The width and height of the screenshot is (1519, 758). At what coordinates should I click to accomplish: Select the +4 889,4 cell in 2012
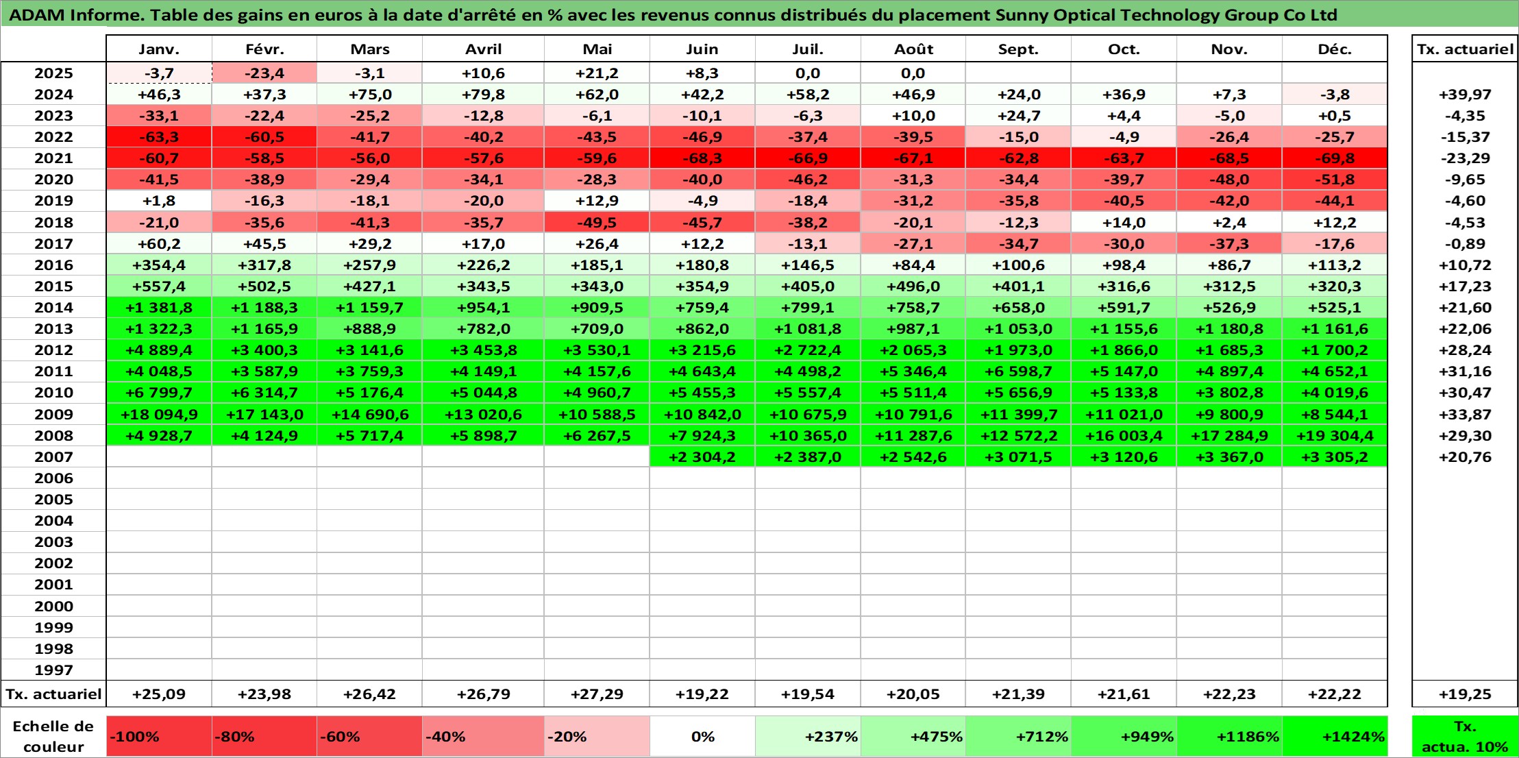tap(159, 350)
